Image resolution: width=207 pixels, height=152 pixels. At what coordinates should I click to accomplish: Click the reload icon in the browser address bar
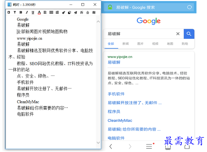click(189, 7)
